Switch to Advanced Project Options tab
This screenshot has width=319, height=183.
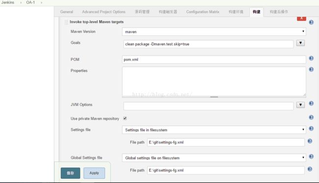(104, 12)
